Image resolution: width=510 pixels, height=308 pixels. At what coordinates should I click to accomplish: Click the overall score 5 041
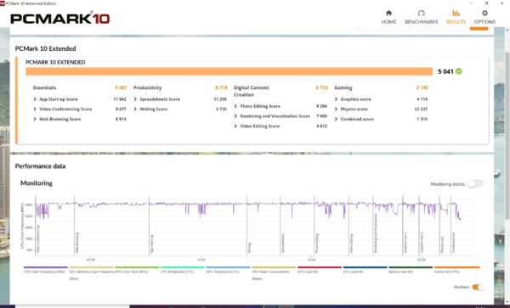click(x=445, y=72)
